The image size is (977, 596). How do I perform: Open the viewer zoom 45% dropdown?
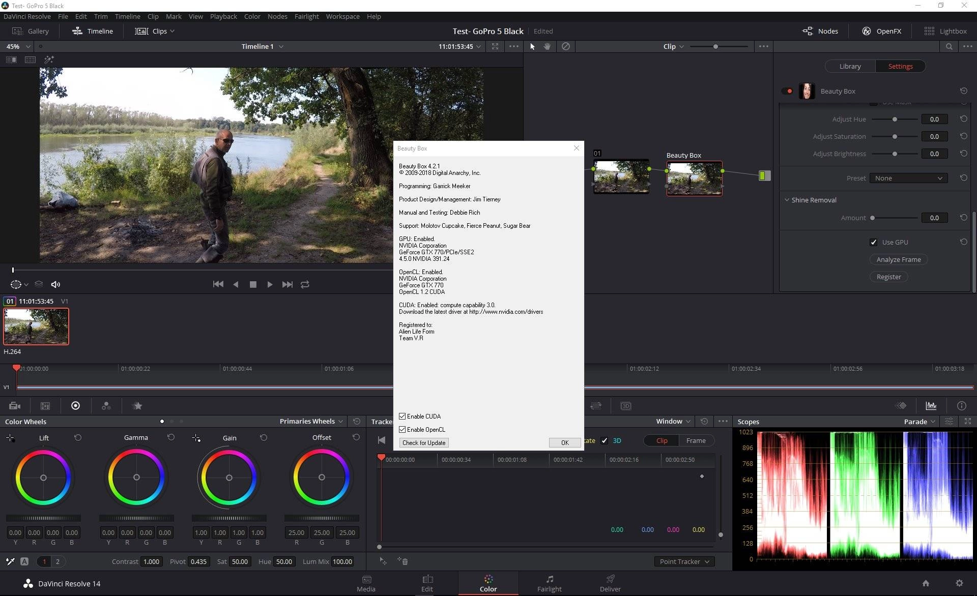(x=18, y=46)
